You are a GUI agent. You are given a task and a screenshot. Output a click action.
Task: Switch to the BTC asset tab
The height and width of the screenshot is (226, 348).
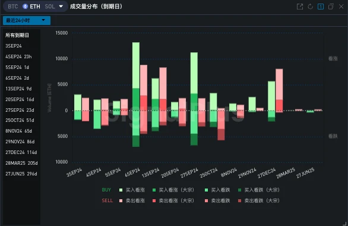coord(13,7)
